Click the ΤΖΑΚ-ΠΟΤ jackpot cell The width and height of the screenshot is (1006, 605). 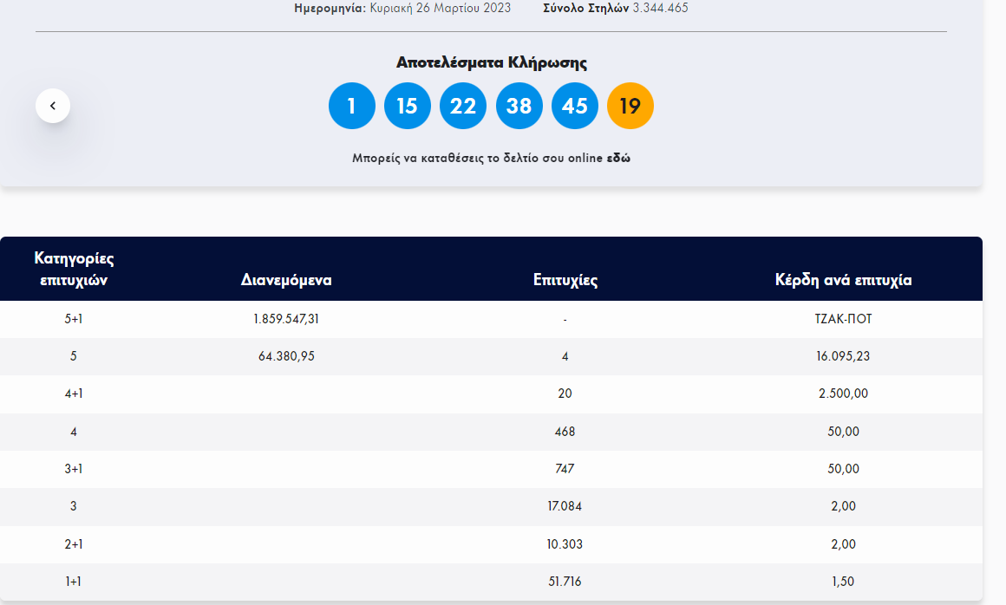[x=843, y=319]
